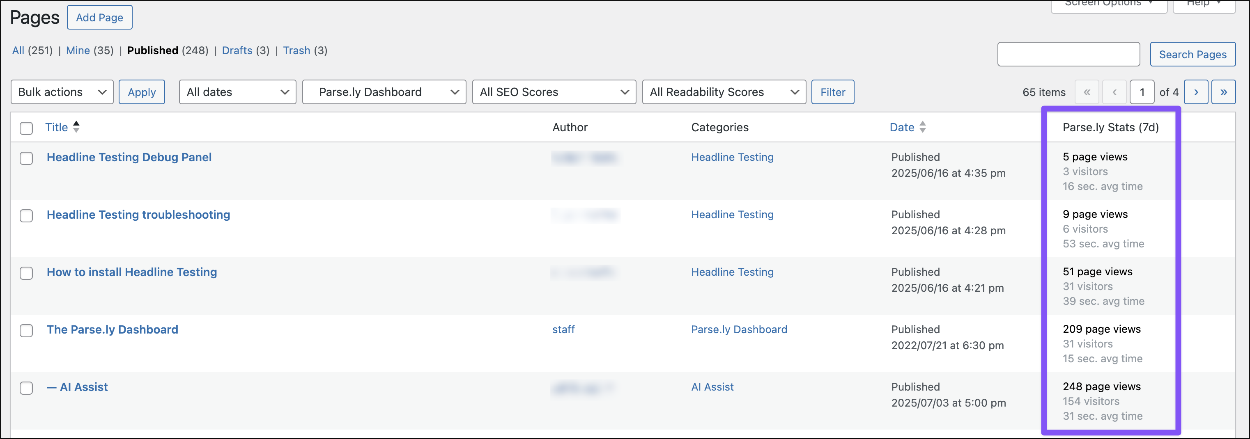This screenshot has width=1250, height=439.
Task: Click the current page number field
Action: pos(1142,92)
